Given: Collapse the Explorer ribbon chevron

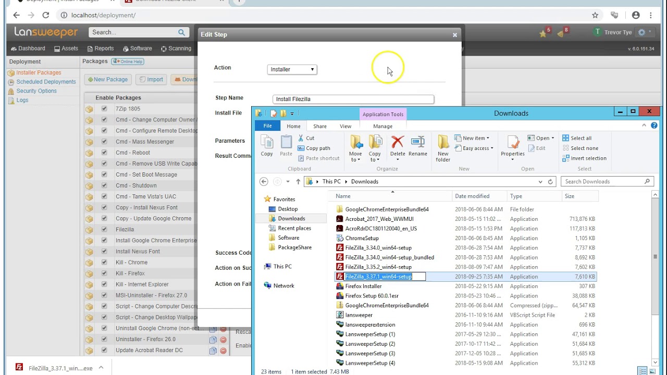Looking at the screenshot, I should [645, 126].
